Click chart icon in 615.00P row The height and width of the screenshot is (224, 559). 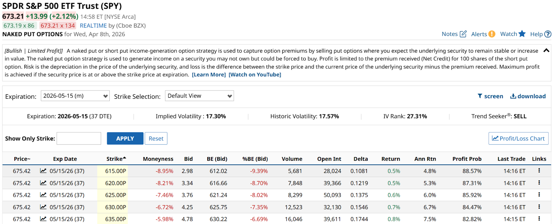(x=43, y=171)
